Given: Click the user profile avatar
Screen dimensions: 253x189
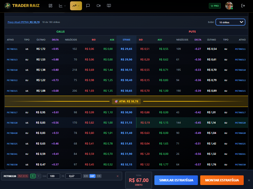Looking at the screenshot, I should click(229, 6).
